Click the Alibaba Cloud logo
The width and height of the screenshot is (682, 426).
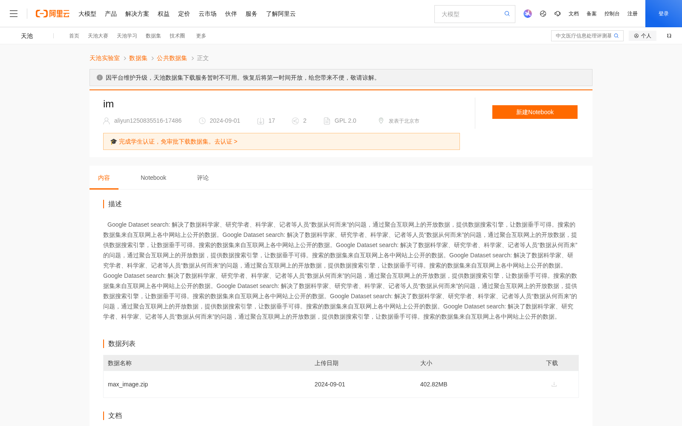pyautogui.click(x=52, y=14)
